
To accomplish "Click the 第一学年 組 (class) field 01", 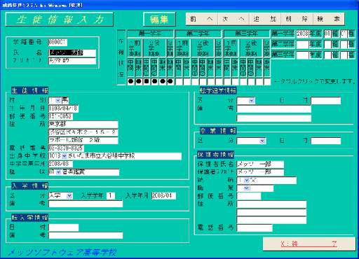I will click(327, 34).
